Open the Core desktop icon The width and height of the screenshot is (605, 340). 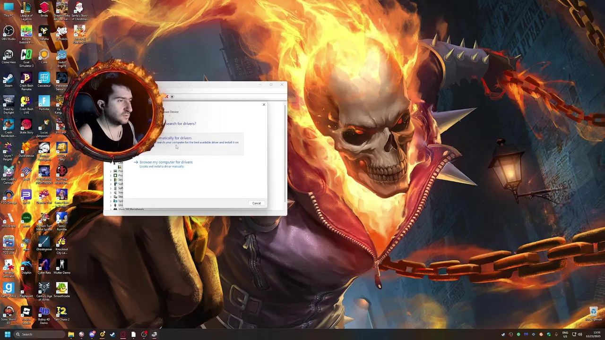(x=44, y=57)
